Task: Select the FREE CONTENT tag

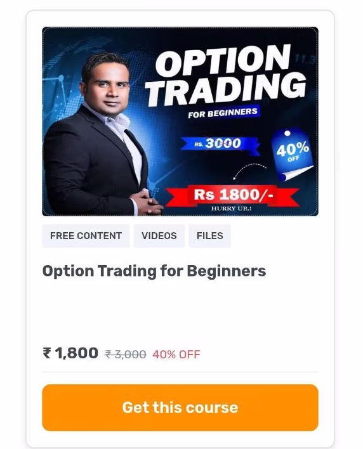Action: tap(86, 236)
